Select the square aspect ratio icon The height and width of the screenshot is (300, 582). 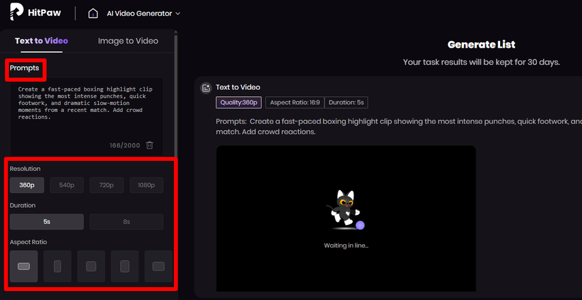pyautogui.click(x=91, y=266)
